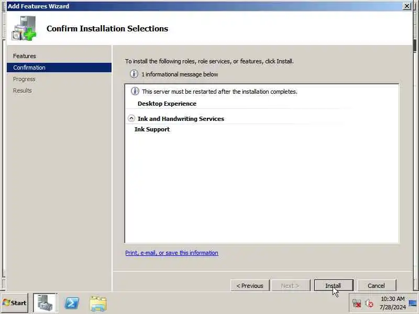The width and height of the screenshot is (419, 314).
Task: Go back with the Previous button
Action: point(250,285)
